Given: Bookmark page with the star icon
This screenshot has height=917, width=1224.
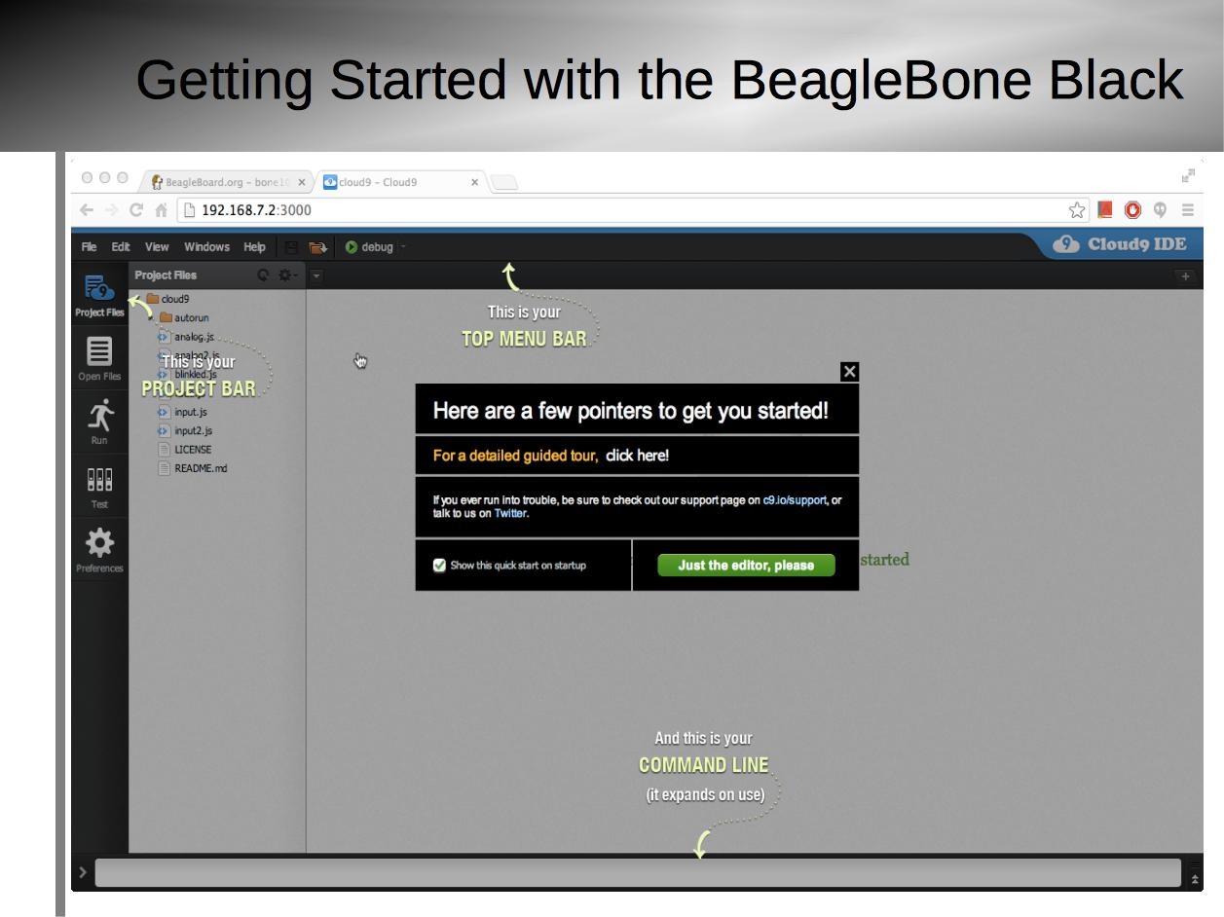Looking at the screenshot, I should click(1077, 209).
